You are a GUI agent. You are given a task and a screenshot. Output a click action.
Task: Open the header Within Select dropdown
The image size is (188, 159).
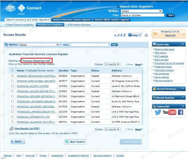click(x=142, y=11)
